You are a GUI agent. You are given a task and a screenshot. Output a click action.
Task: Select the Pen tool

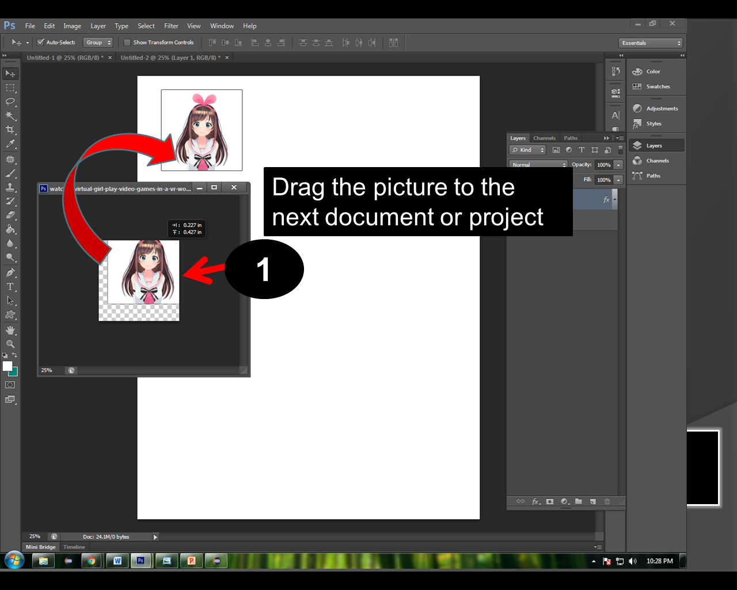(10, 273)
